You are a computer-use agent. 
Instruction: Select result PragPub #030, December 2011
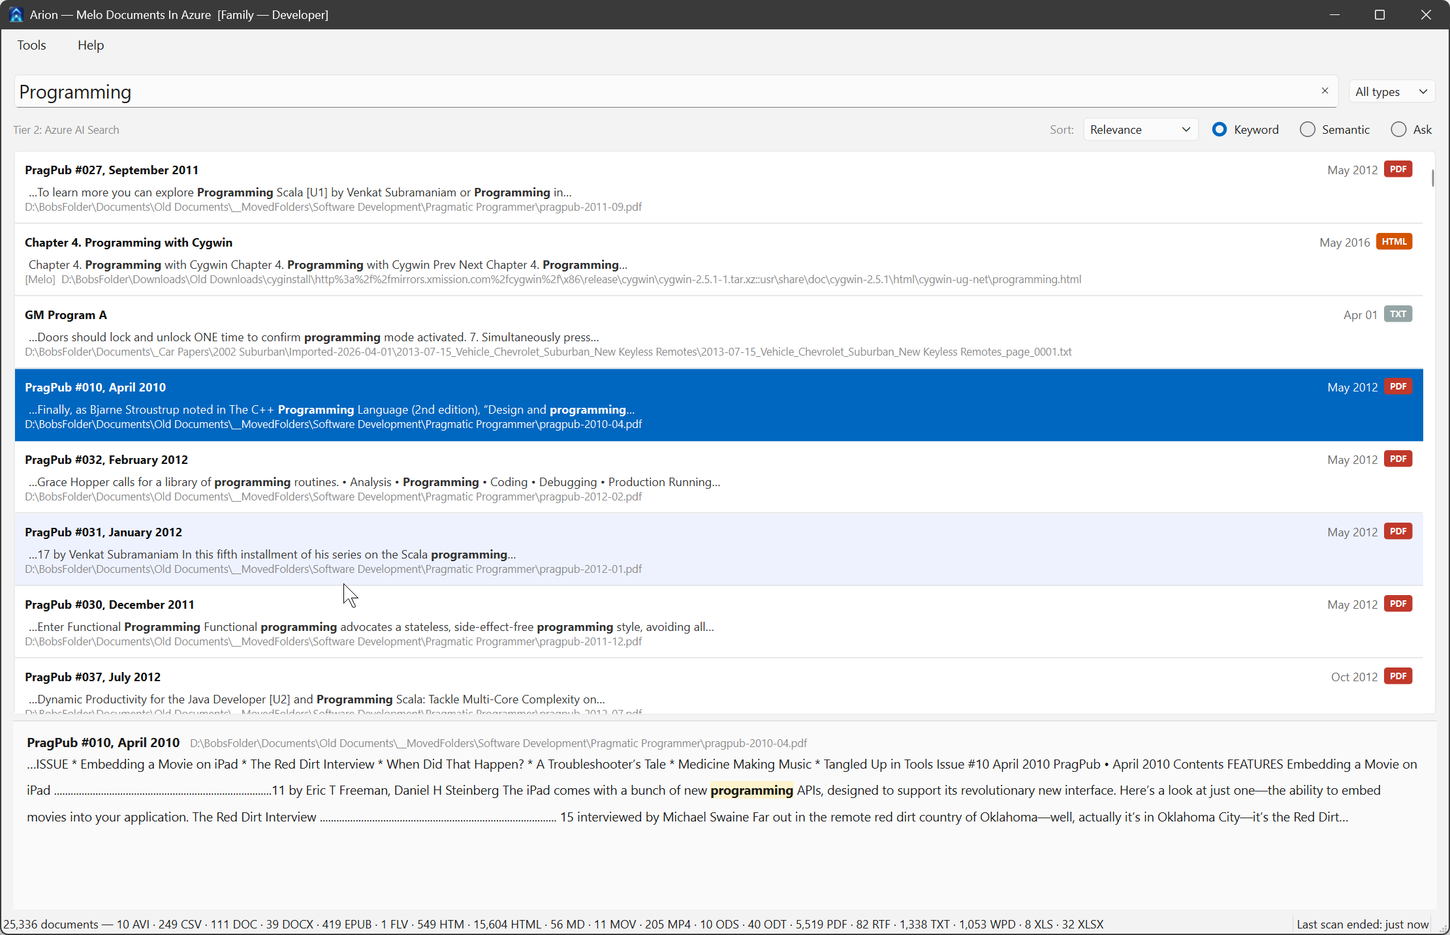[x=718, y=622]
